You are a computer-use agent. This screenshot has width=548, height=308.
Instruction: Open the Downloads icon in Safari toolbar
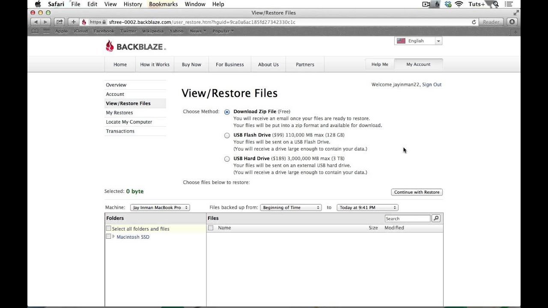pyautogui.click(x=512, y=22)
